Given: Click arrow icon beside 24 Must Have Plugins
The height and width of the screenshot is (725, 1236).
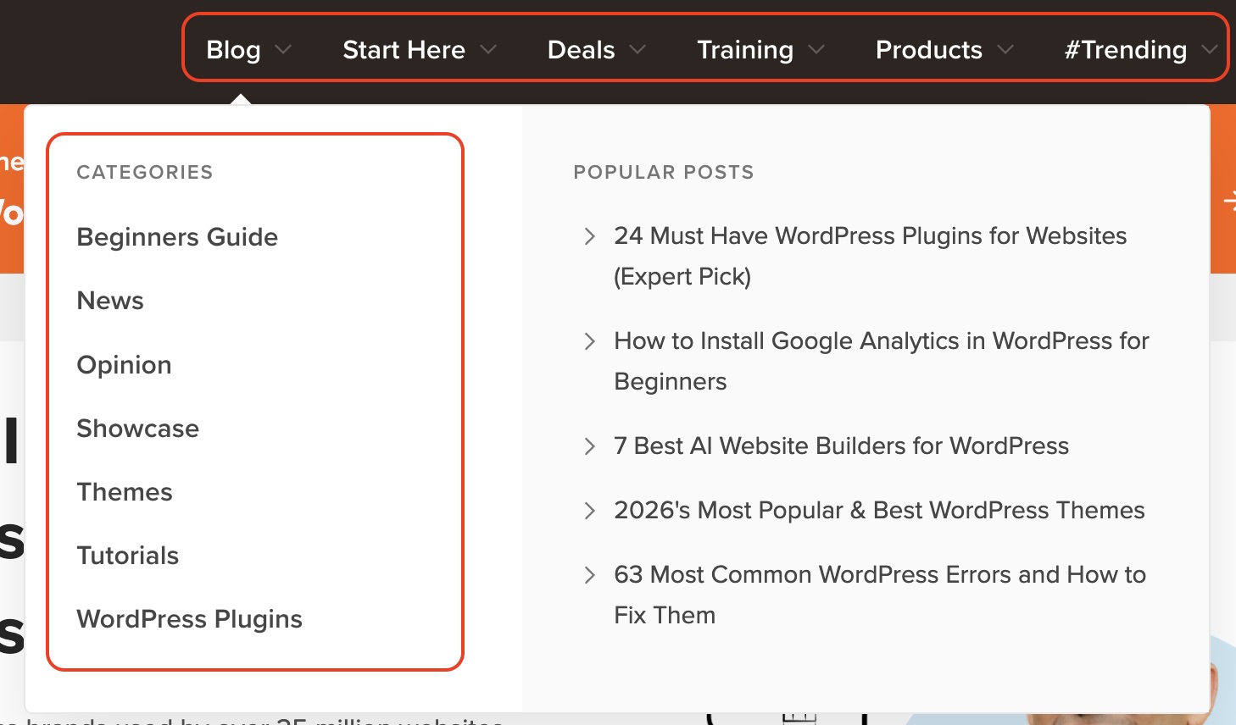Looking at the screenshot, I should [x=590, y=236].
